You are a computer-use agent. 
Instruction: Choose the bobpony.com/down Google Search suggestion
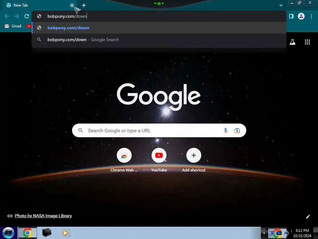(159, 40)
